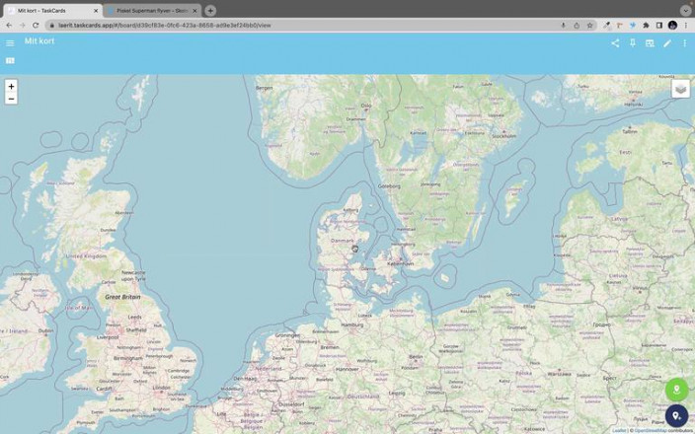Click the green locate position button
This screenshot has height=434, width=695.
[676, 390]
